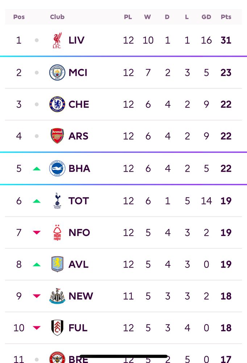Tap red down arrow beside NFO
Viewport: 247px width, 363px height.
[37, 232]
